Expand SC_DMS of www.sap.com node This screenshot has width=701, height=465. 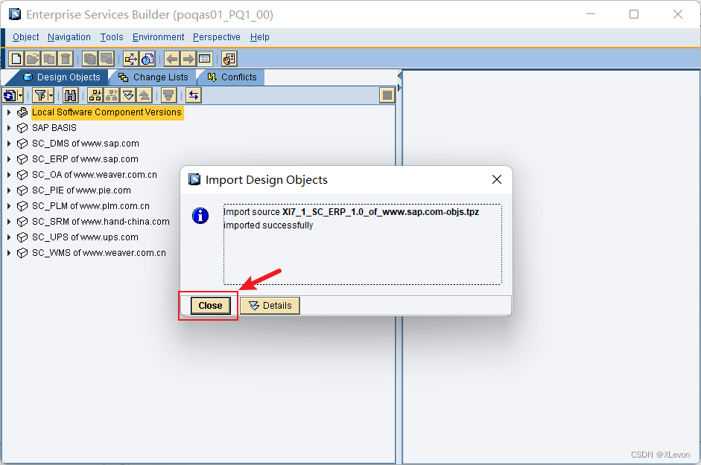[9, 144]
